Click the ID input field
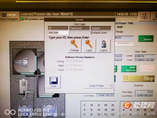The width and height of the screenshot is (157, 118). coord(58,32)
